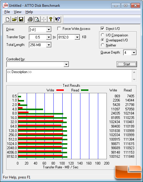143x182 pixels.
Task: Click the 'Transfer Rate - MB / Sec' axis label
Action: [61, 167]
